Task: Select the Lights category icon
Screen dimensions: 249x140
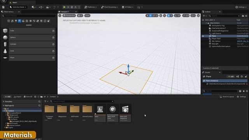Action: coord(16,21)
